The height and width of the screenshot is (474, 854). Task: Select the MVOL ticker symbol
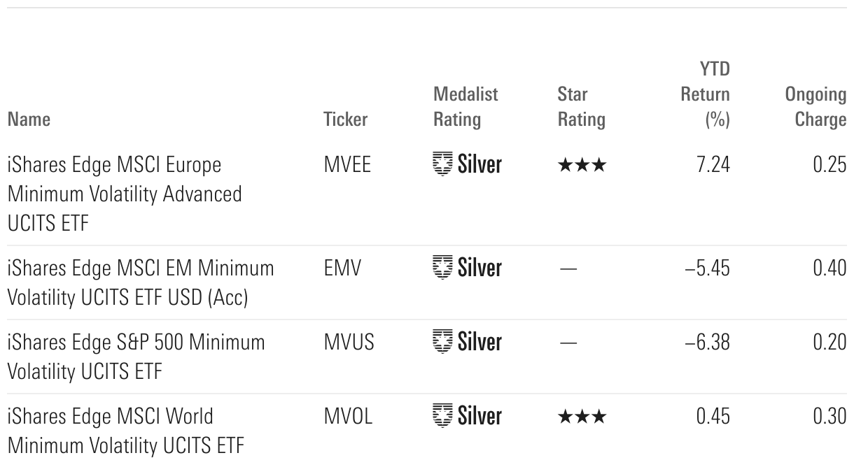point(348,417)
